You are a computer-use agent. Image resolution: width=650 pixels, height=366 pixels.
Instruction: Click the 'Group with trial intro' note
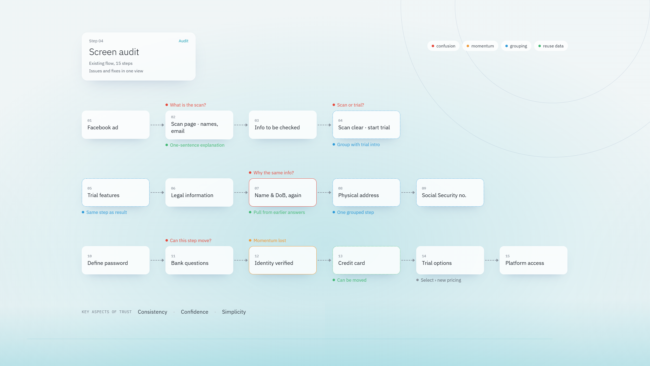pos(356,145)
